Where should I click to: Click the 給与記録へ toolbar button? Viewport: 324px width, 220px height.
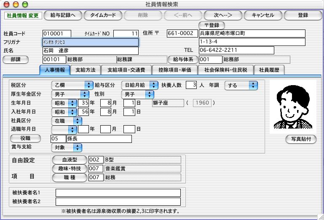click(63, 15)
